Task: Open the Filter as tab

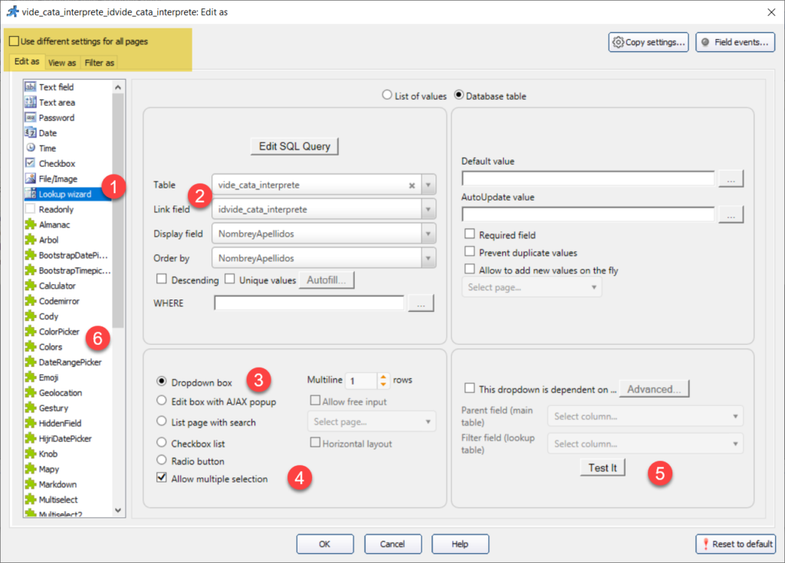Action: click(100, 63)
